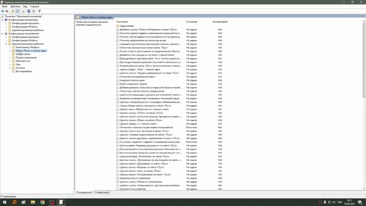Expand «Меню Пуск и панель задач» folder
The height and width of the screenshot is (206, 366).
coord(10,51)
